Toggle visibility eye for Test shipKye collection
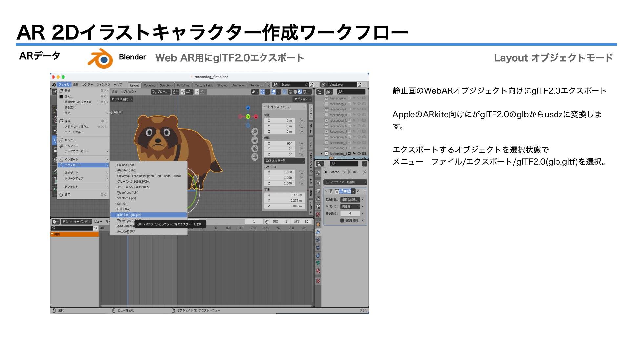Screen dimensions: 630x354 pyautogui.click(x=359, y=98)
